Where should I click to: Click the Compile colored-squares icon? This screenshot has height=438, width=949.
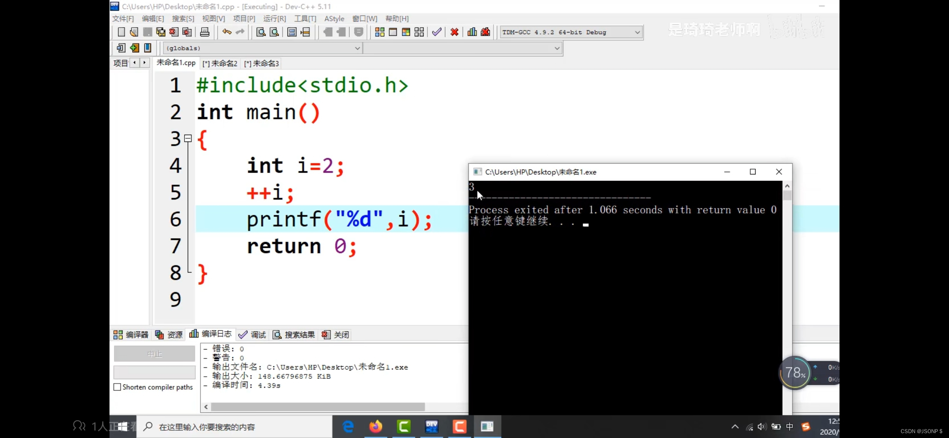pyautogui.click(x=380, y=32)
